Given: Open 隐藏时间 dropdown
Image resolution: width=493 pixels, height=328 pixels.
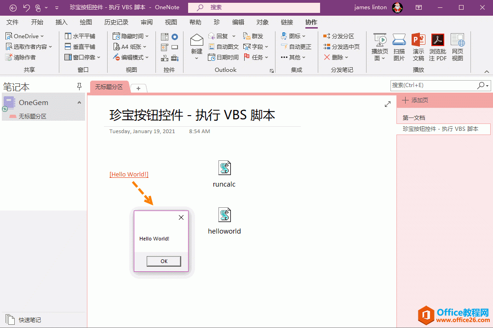Looking at the screenshot, I should 131,36.
